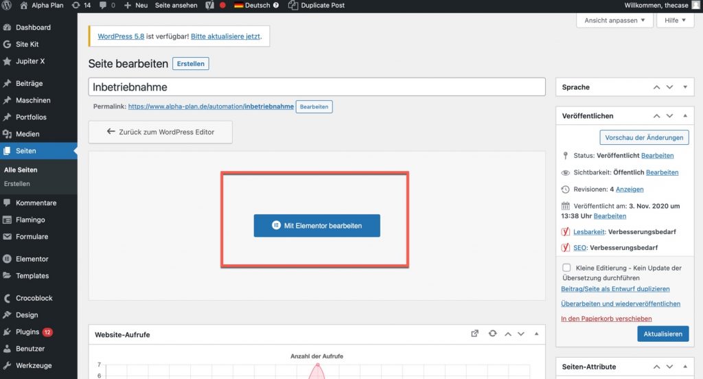Click Mit Elementor bearbeiten button
The image size is (703, 379).
[x=316, y=225]
